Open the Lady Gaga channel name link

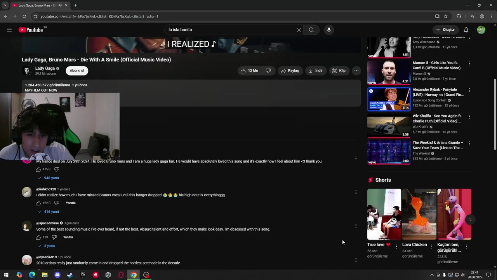pos(45,68)
